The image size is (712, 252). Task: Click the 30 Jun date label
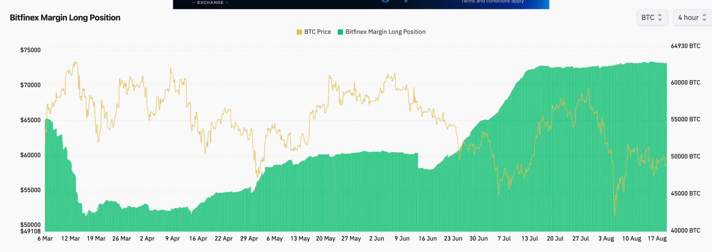coord(479,239)
